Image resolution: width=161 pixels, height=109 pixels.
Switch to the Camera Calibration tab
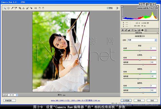tap(142, 30)
